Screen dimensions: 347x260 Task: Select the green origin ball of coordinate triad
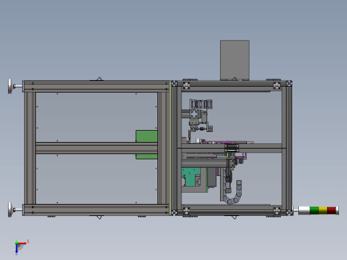(17, 243)
